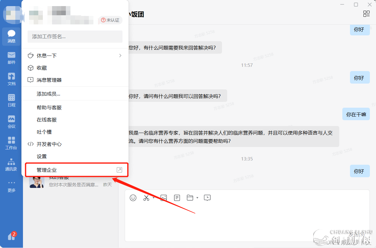
Task: Click the bottom sidebar icon with badge 2
Action: [x=11, y=236]
